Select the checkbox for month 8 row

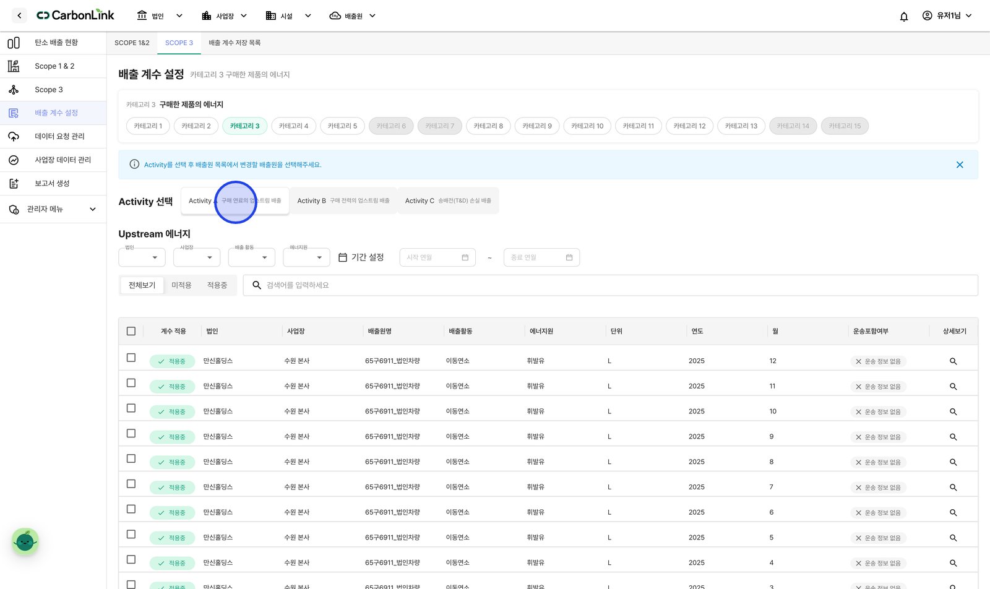coord(131,458)
